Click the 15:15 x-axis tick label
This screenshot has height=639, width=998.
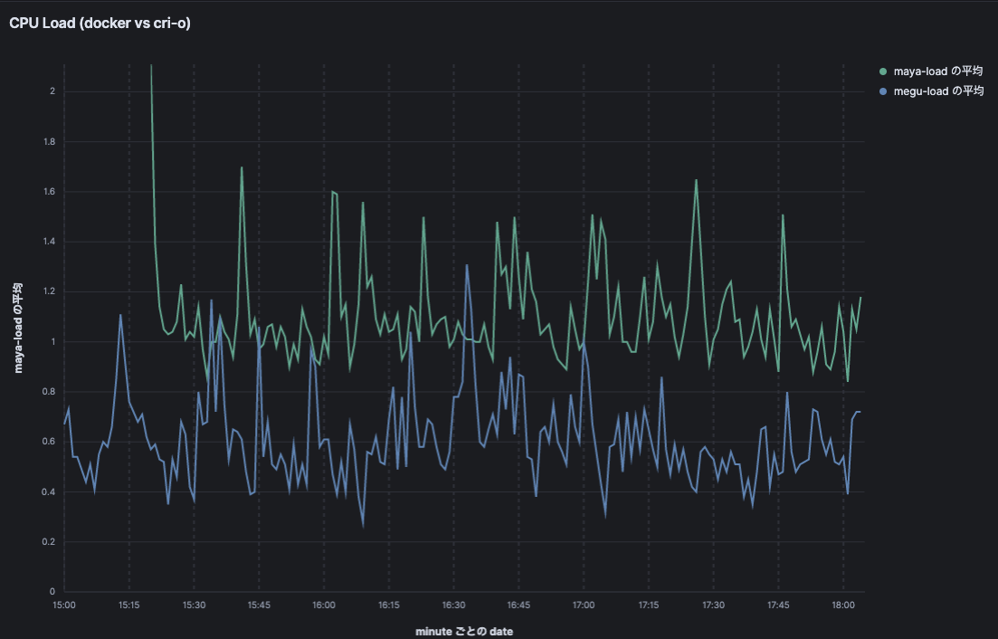(x=129, y=606)
